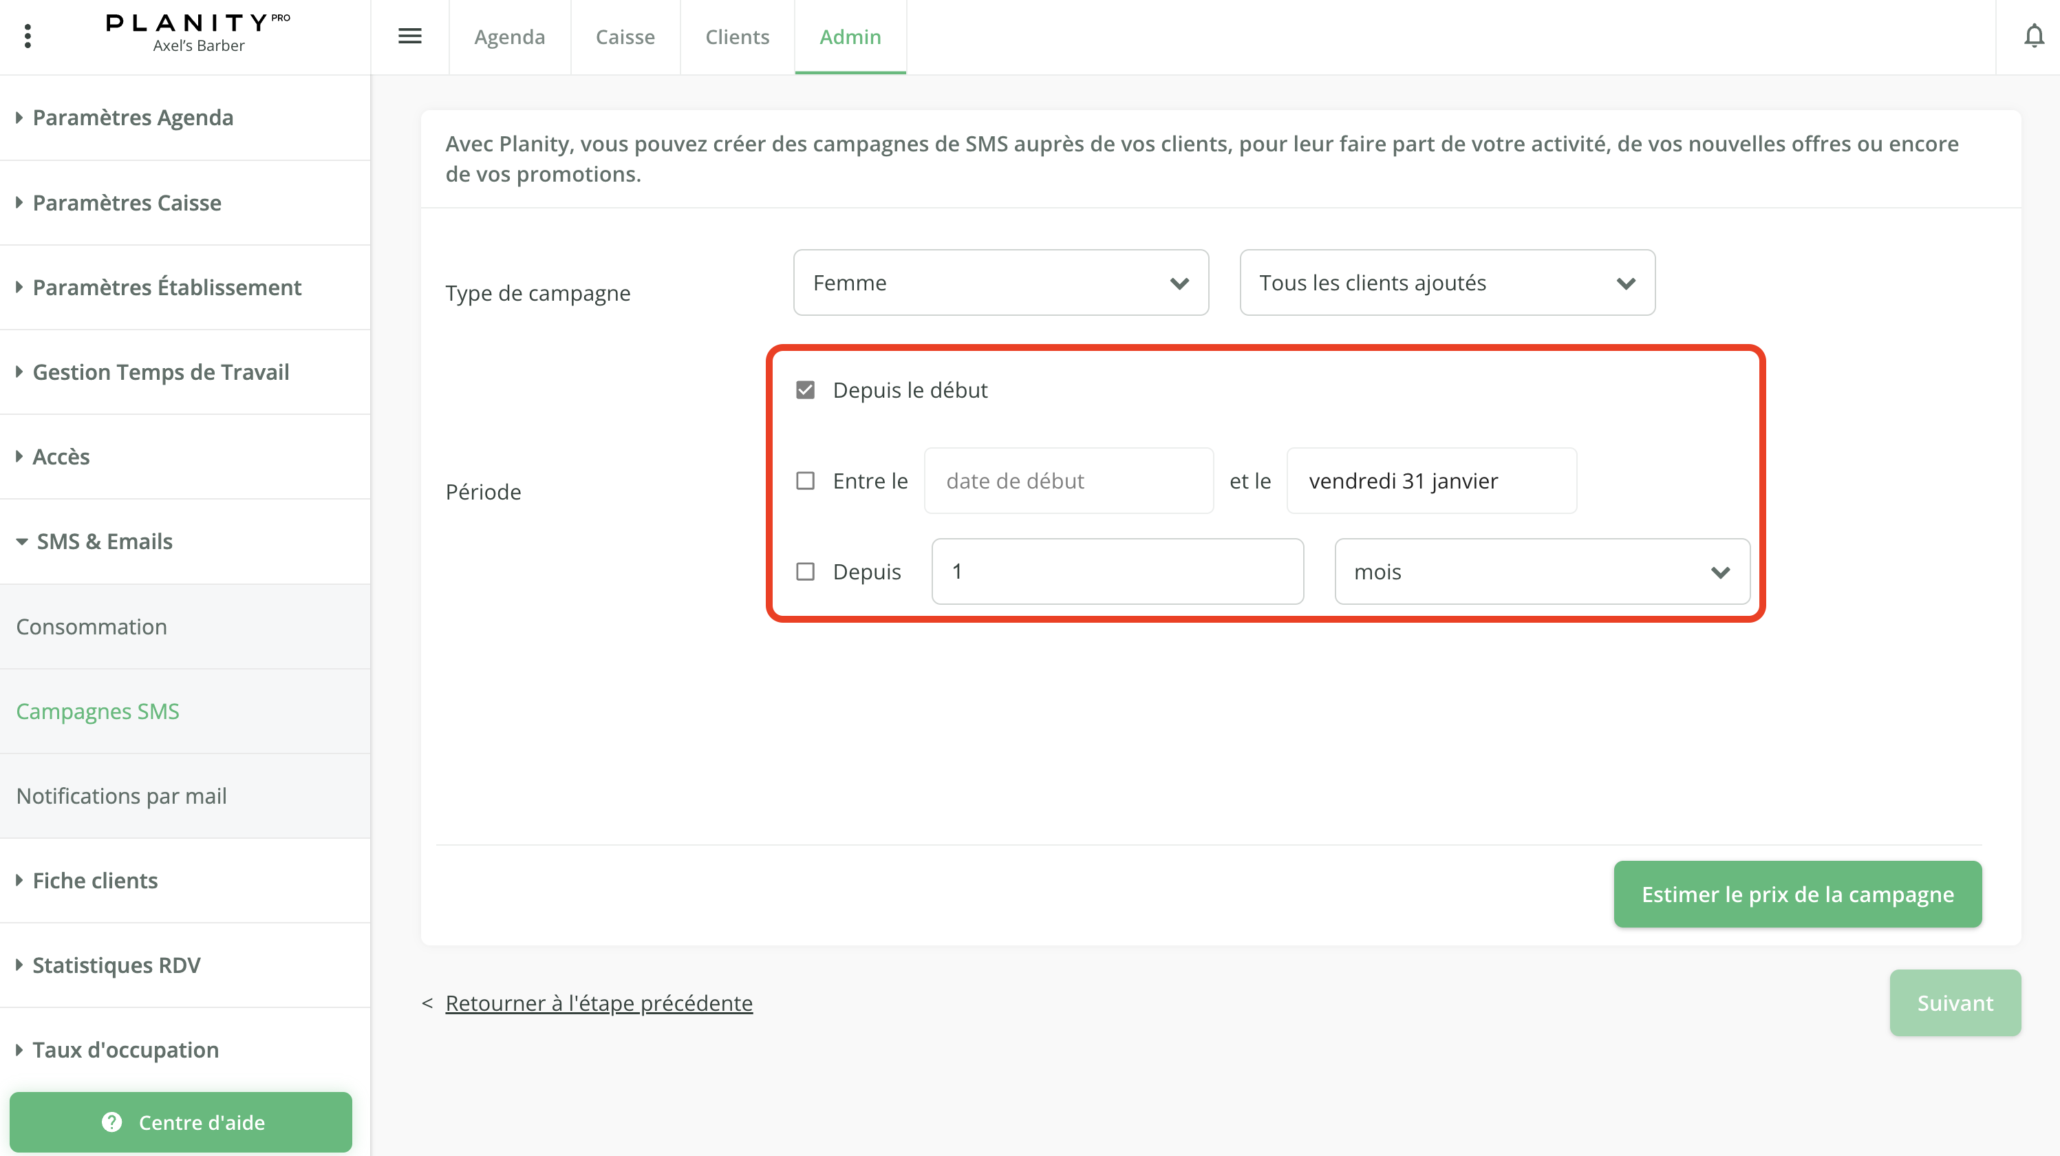Open Tous les clients ajoutés dropdown
2060x1156 pixels.
pos(1447,282)
